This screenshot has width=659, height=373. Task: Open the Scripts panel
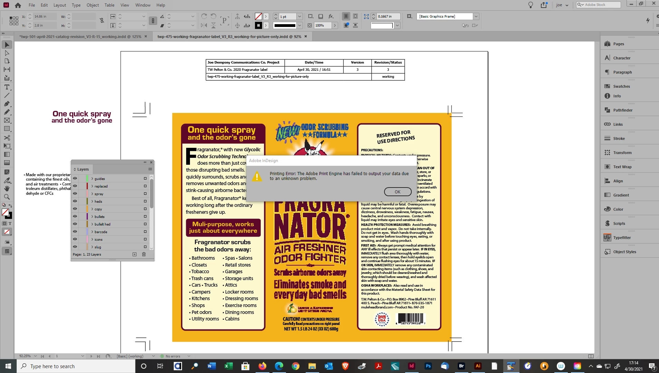tap(619, 223)
